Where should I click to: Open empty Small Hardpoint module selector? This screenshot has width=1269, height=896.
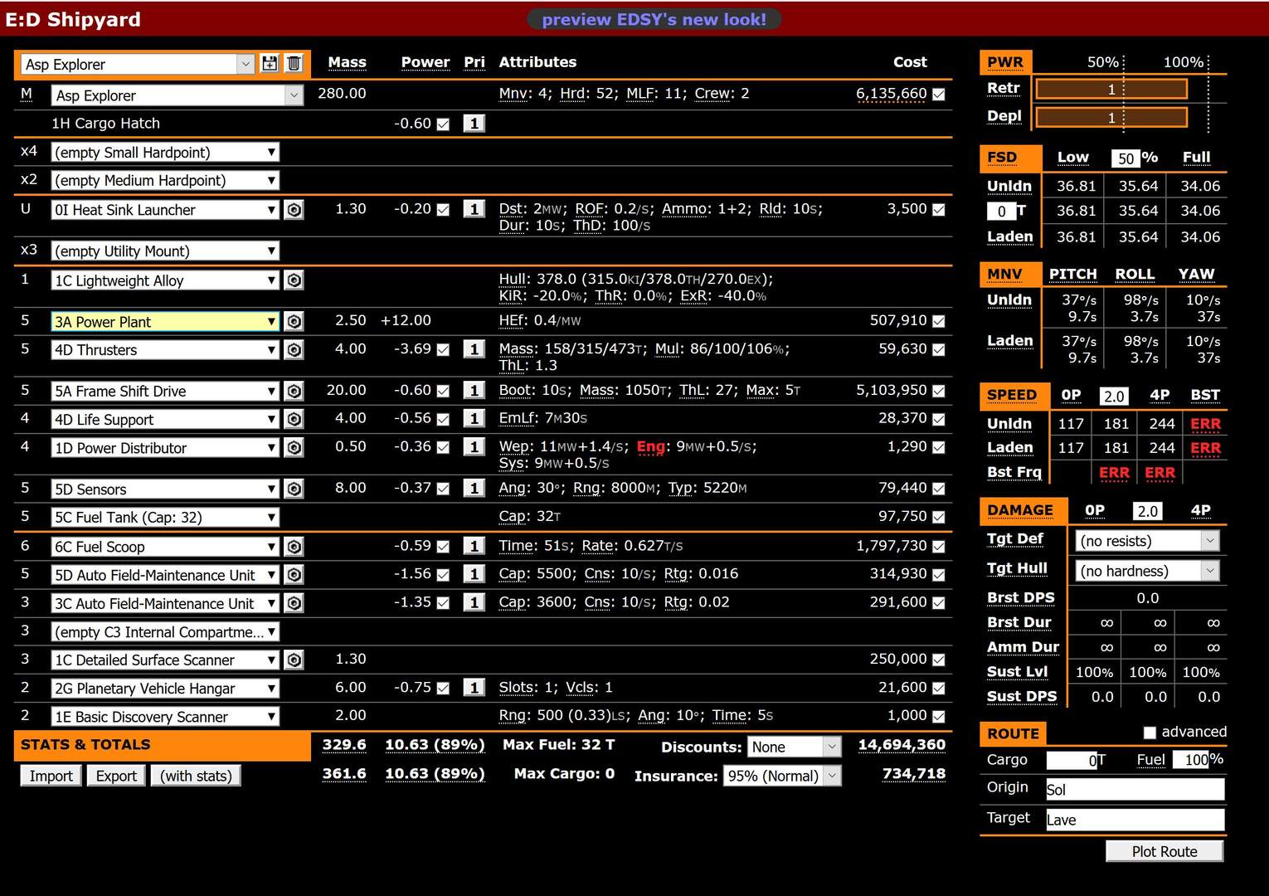pos(165,152)
